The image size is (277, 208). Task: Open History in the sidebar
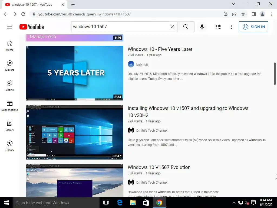point(10,146)
